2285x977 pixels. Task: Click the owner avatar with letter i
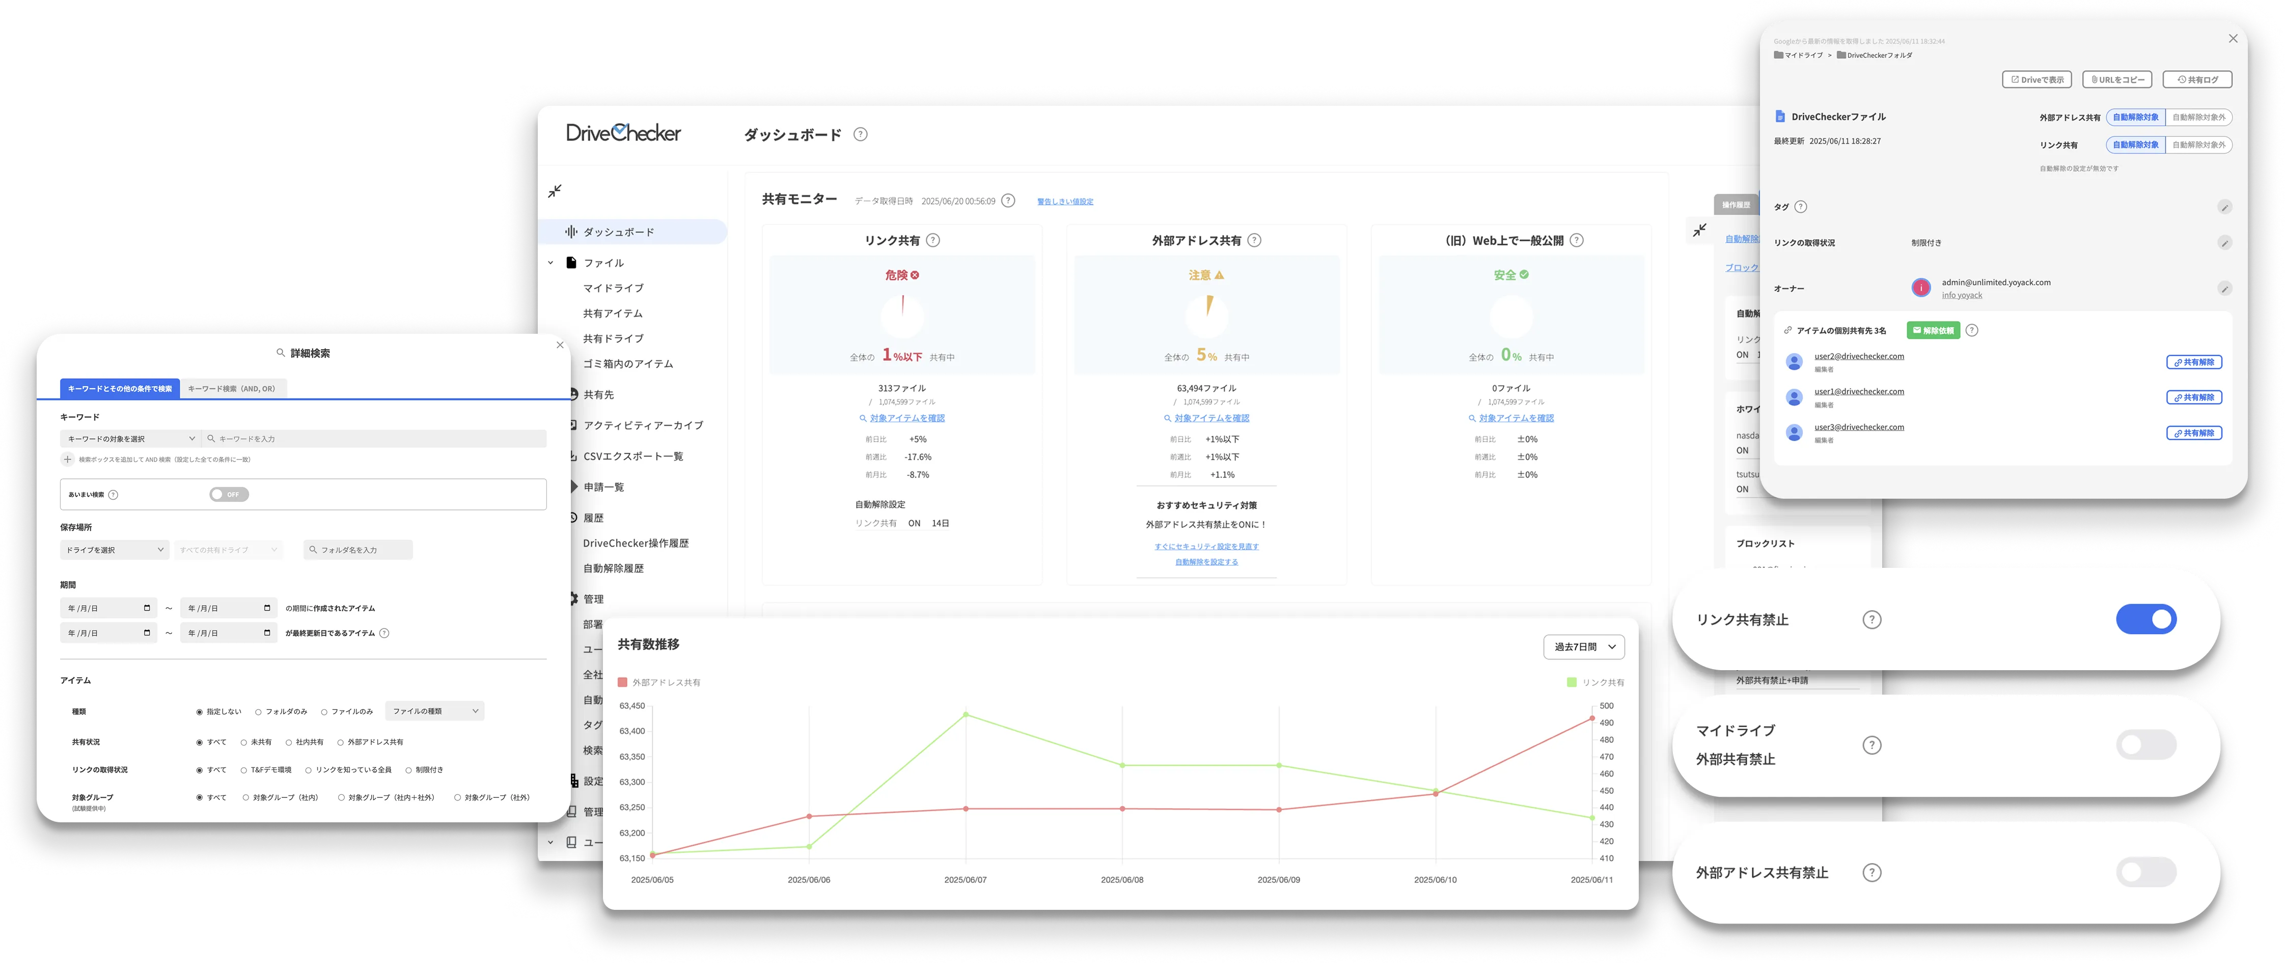(x=1921, y=288)
